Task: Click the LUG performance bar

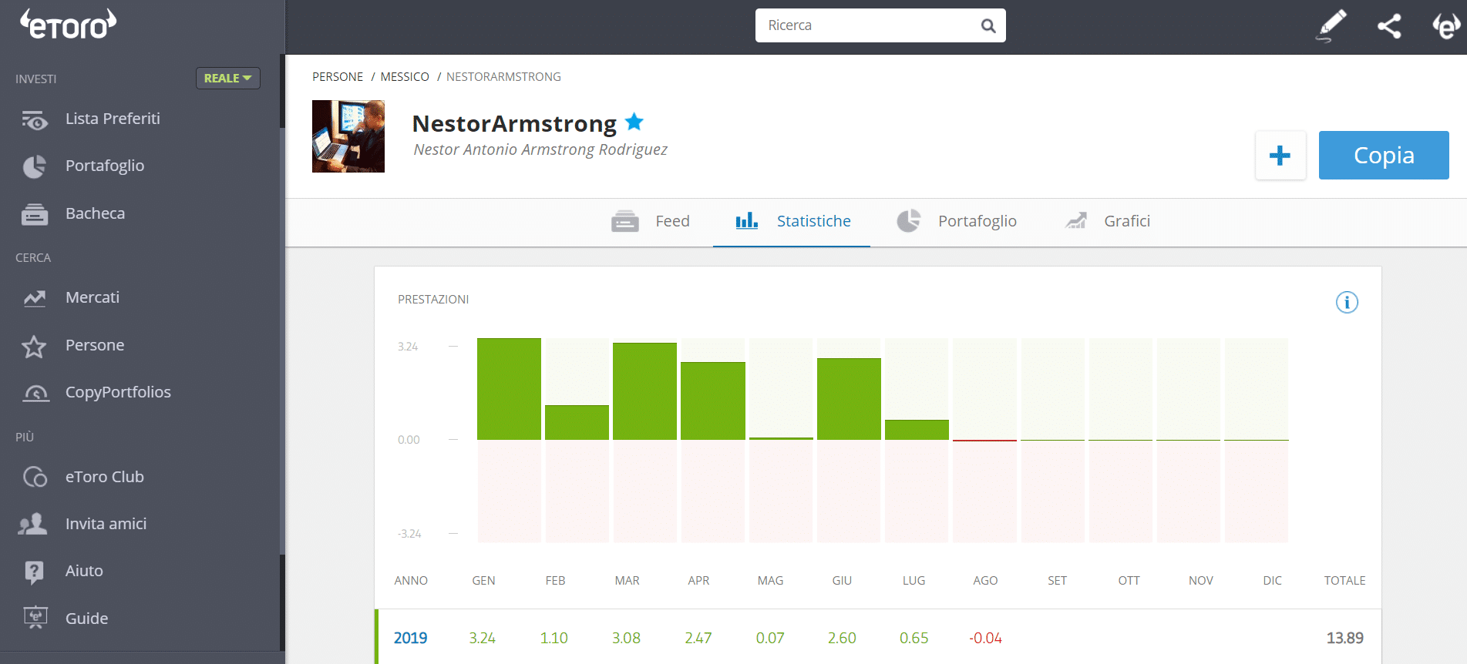Action: pyautogui.click(x=917, y=430)
